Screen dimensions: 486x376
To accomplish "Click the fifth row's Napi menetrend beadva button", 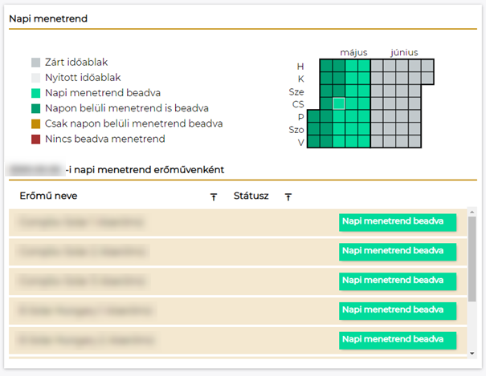I will [397, 340].
